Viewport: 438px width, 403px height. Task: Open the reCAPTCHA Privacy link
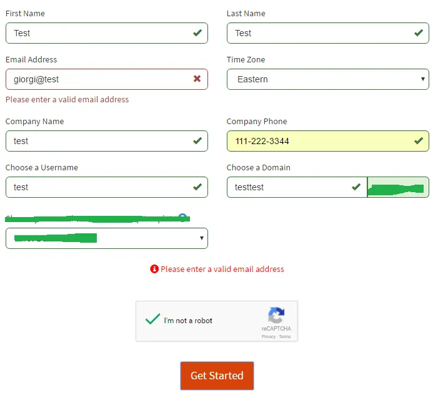point(268,337)
